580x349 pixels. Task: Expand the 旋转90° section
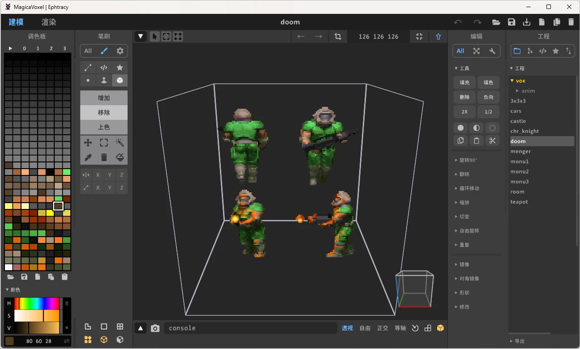(466, 160)
